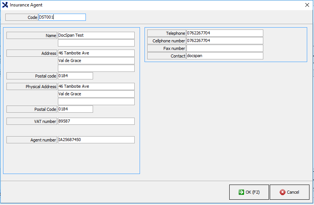Screen dimensions: 314x205
Task: Click Postal Code field under Physical Address
Action: (x=75, y=109)
